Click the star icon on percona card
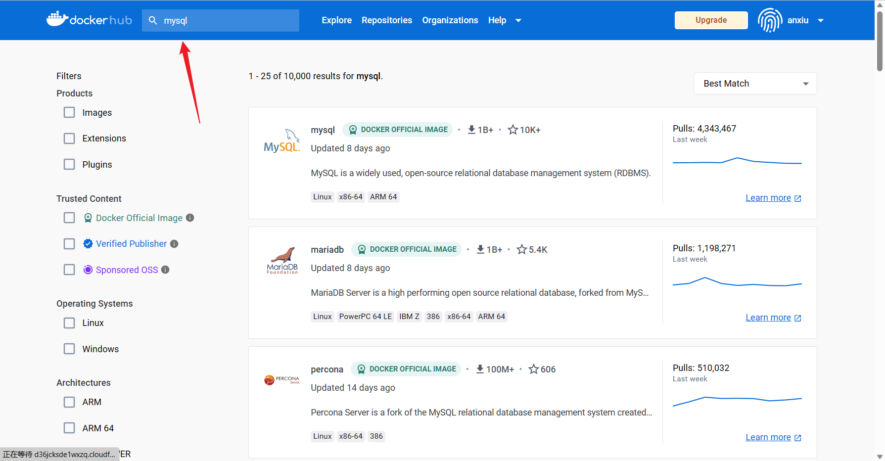 pyautogui.click(x=534, y=369)
